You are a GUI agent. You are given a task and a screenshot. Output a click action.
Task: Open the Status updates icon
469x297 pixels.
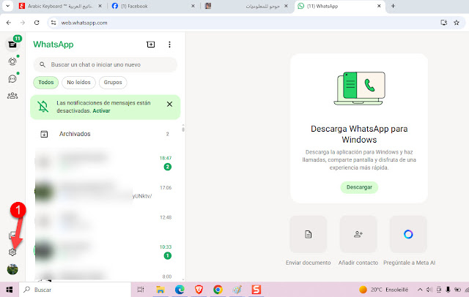[x=12, y=61]
